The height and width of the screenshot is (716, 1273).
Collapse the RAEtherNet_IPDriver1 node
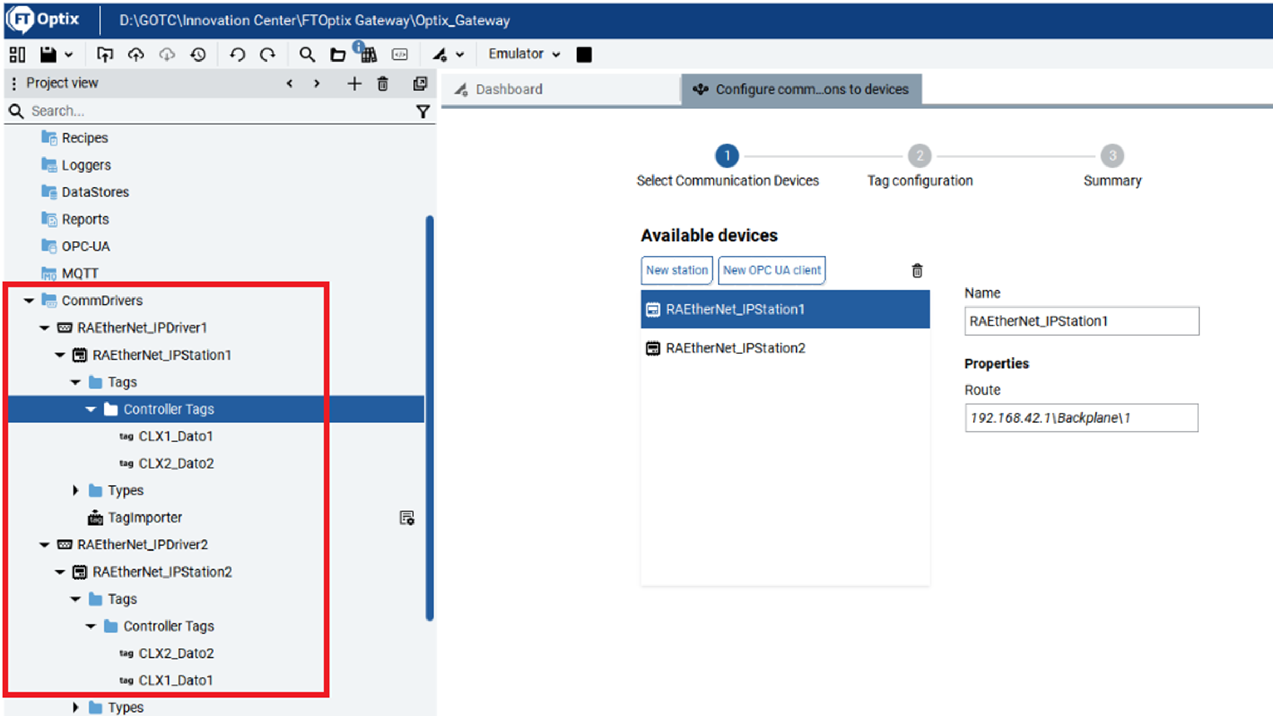(45, 328)
